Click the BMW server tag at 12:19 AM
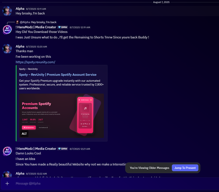The image size is (219, 192). point(63,27)
